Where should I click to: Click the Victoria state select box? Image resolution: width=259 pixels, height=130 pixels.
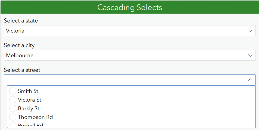coord(125,31)
